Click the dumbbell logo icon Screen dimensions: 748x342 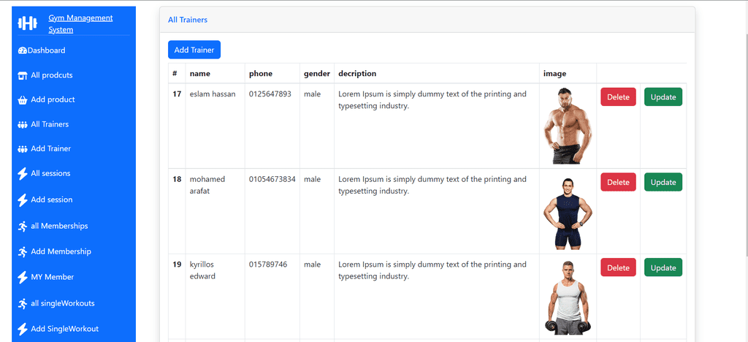coord(27,23)
